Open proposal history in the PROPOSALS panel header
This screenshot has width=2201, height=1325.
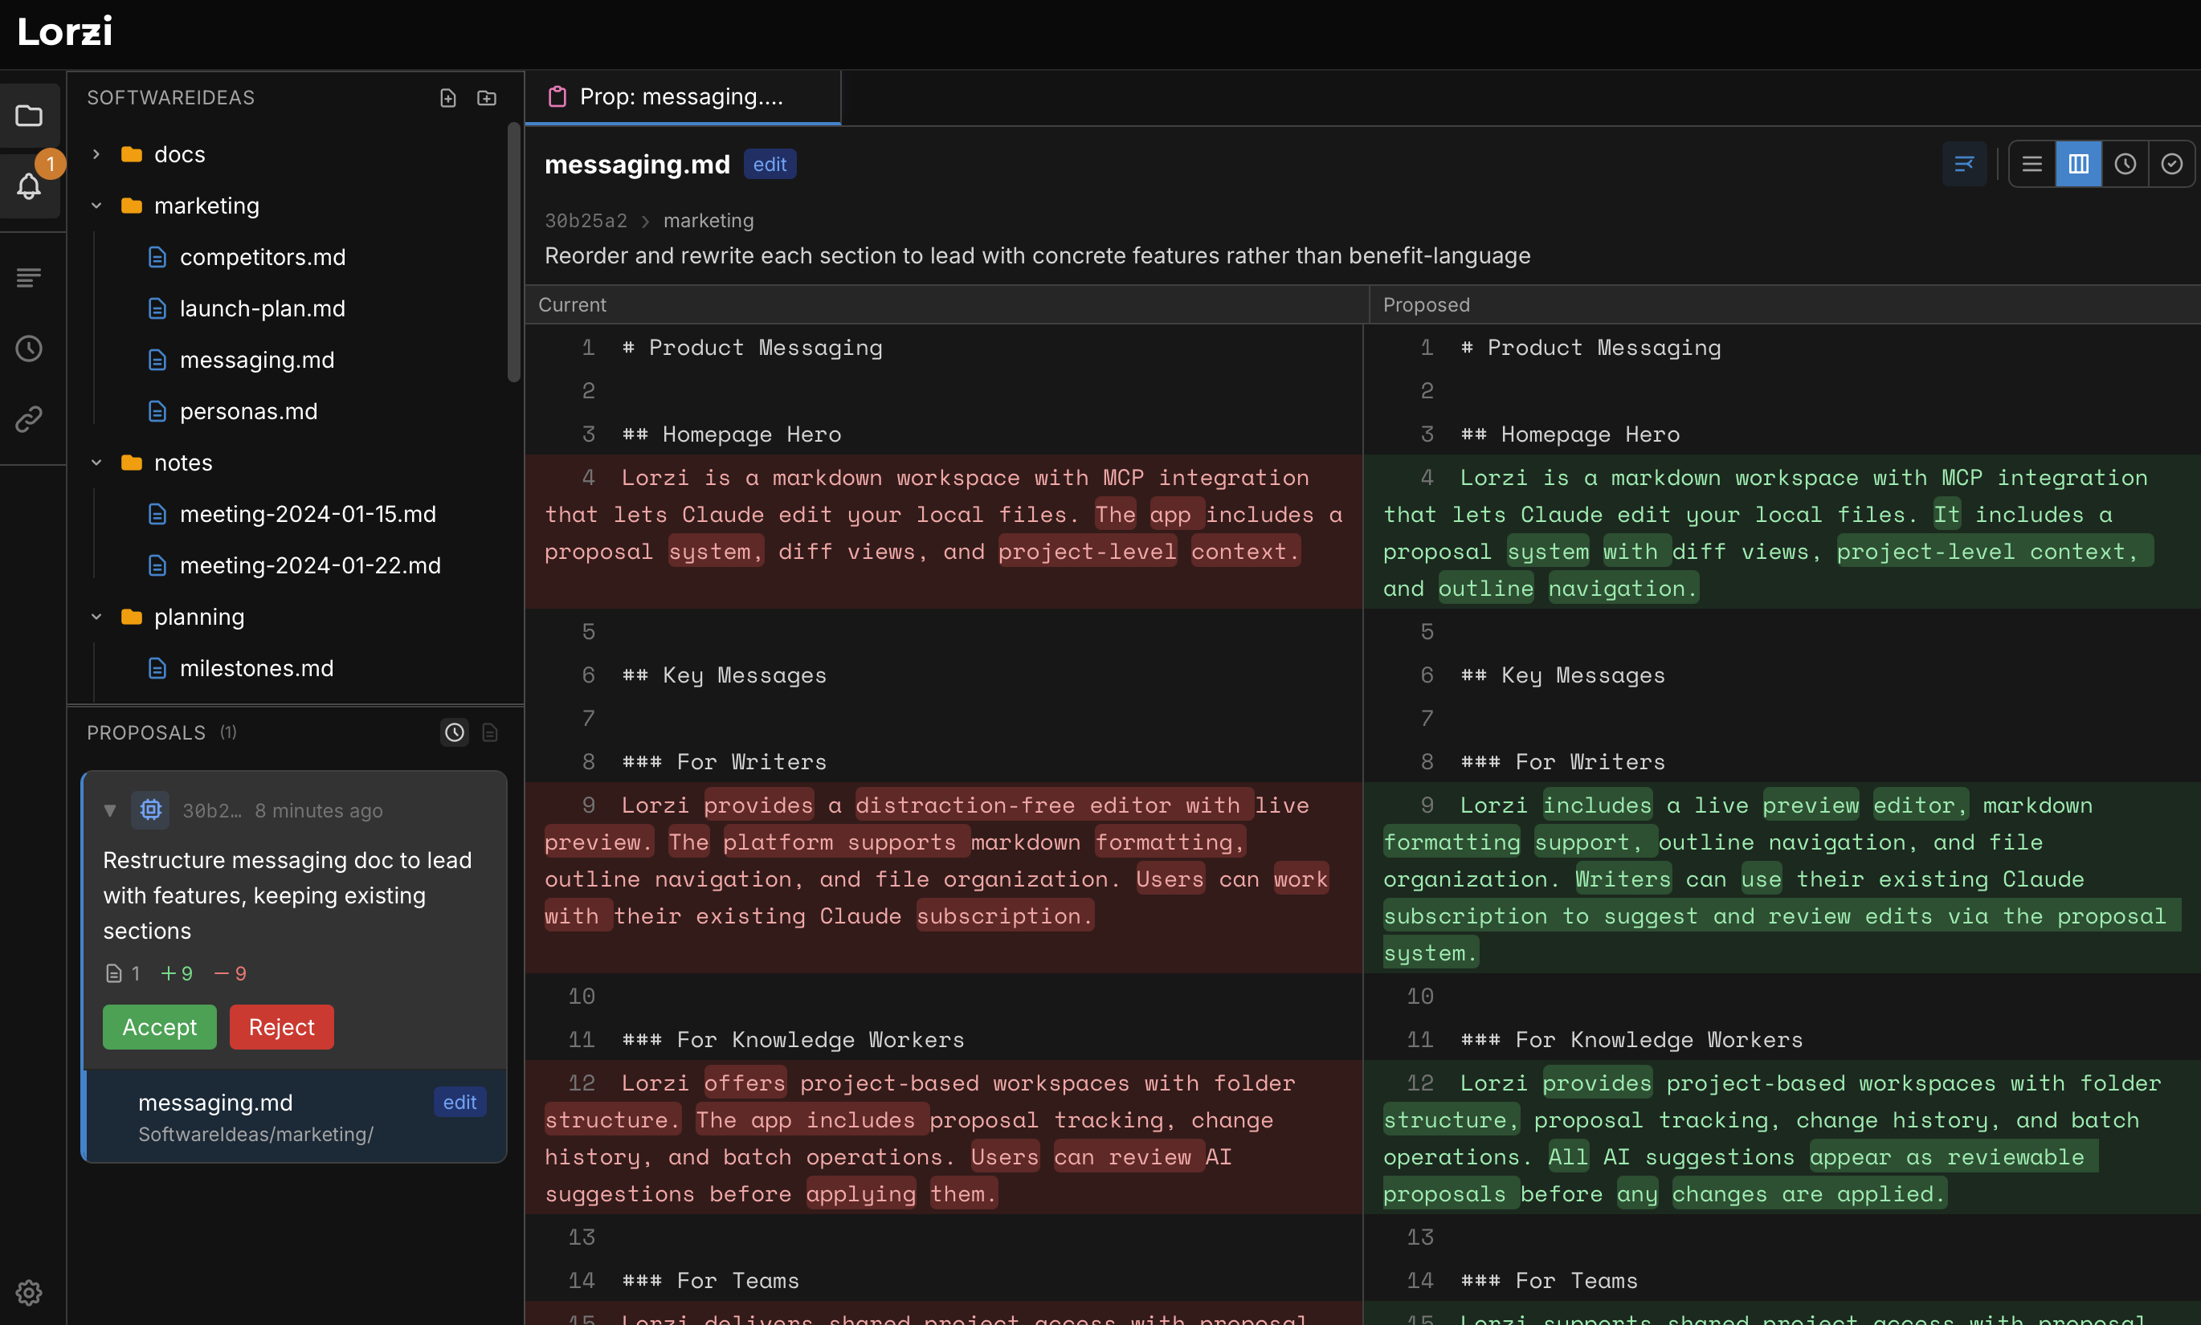[x=455, y=732]
